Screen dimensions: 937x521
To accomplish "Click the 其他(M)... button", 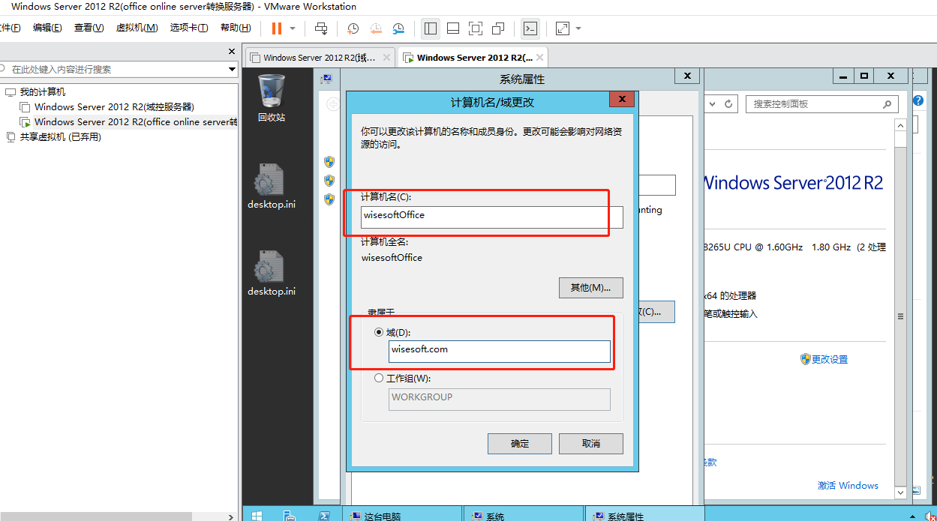I will tap(591, 287).
